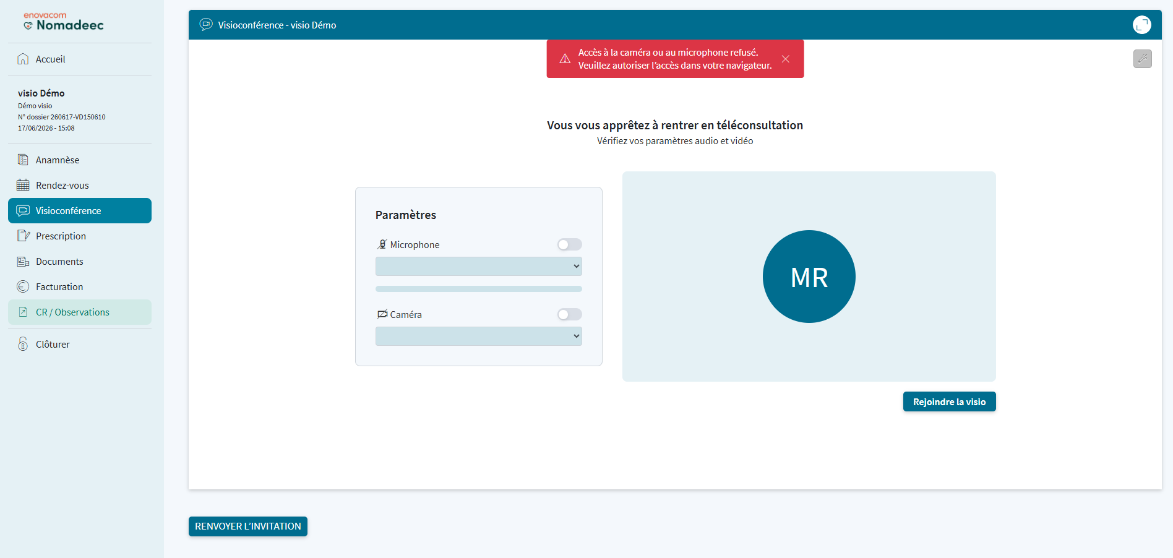
Task: Click the Rendez-vous calendar icon
Action: [23, 185]
